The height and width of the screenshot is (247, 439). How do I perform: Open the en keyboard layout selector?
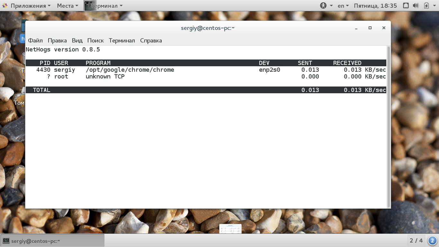coord(343,5)
